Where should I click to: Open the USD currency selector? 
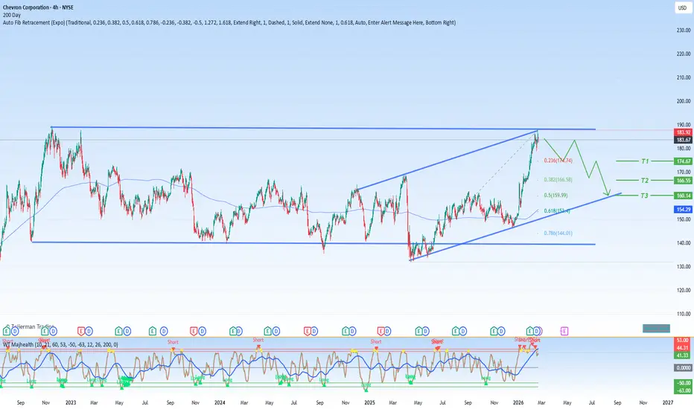click(683, 7)
